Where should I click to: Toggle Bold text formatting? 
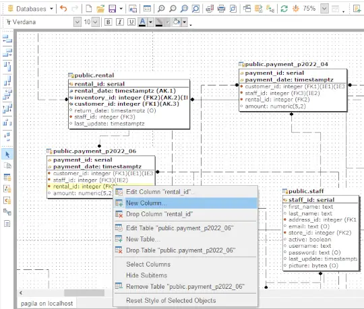click(108, 22)
